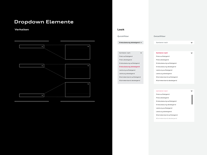This screenshot has width=207, height=155.
Task: Select 'Preis aufsteigend' in Detailfilter list without scrollbar
Action: (x=163, y=56)
